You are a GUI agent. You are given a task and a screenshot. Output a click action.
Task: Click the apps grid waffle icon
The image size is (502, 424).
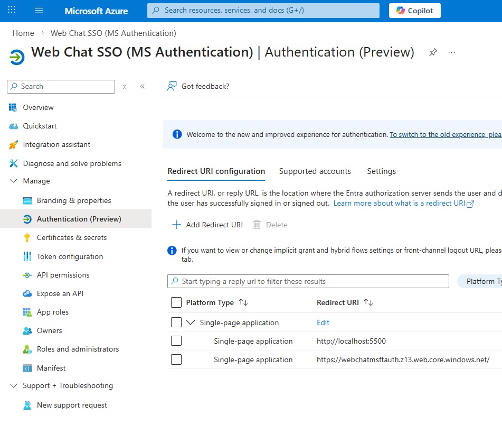12,11
